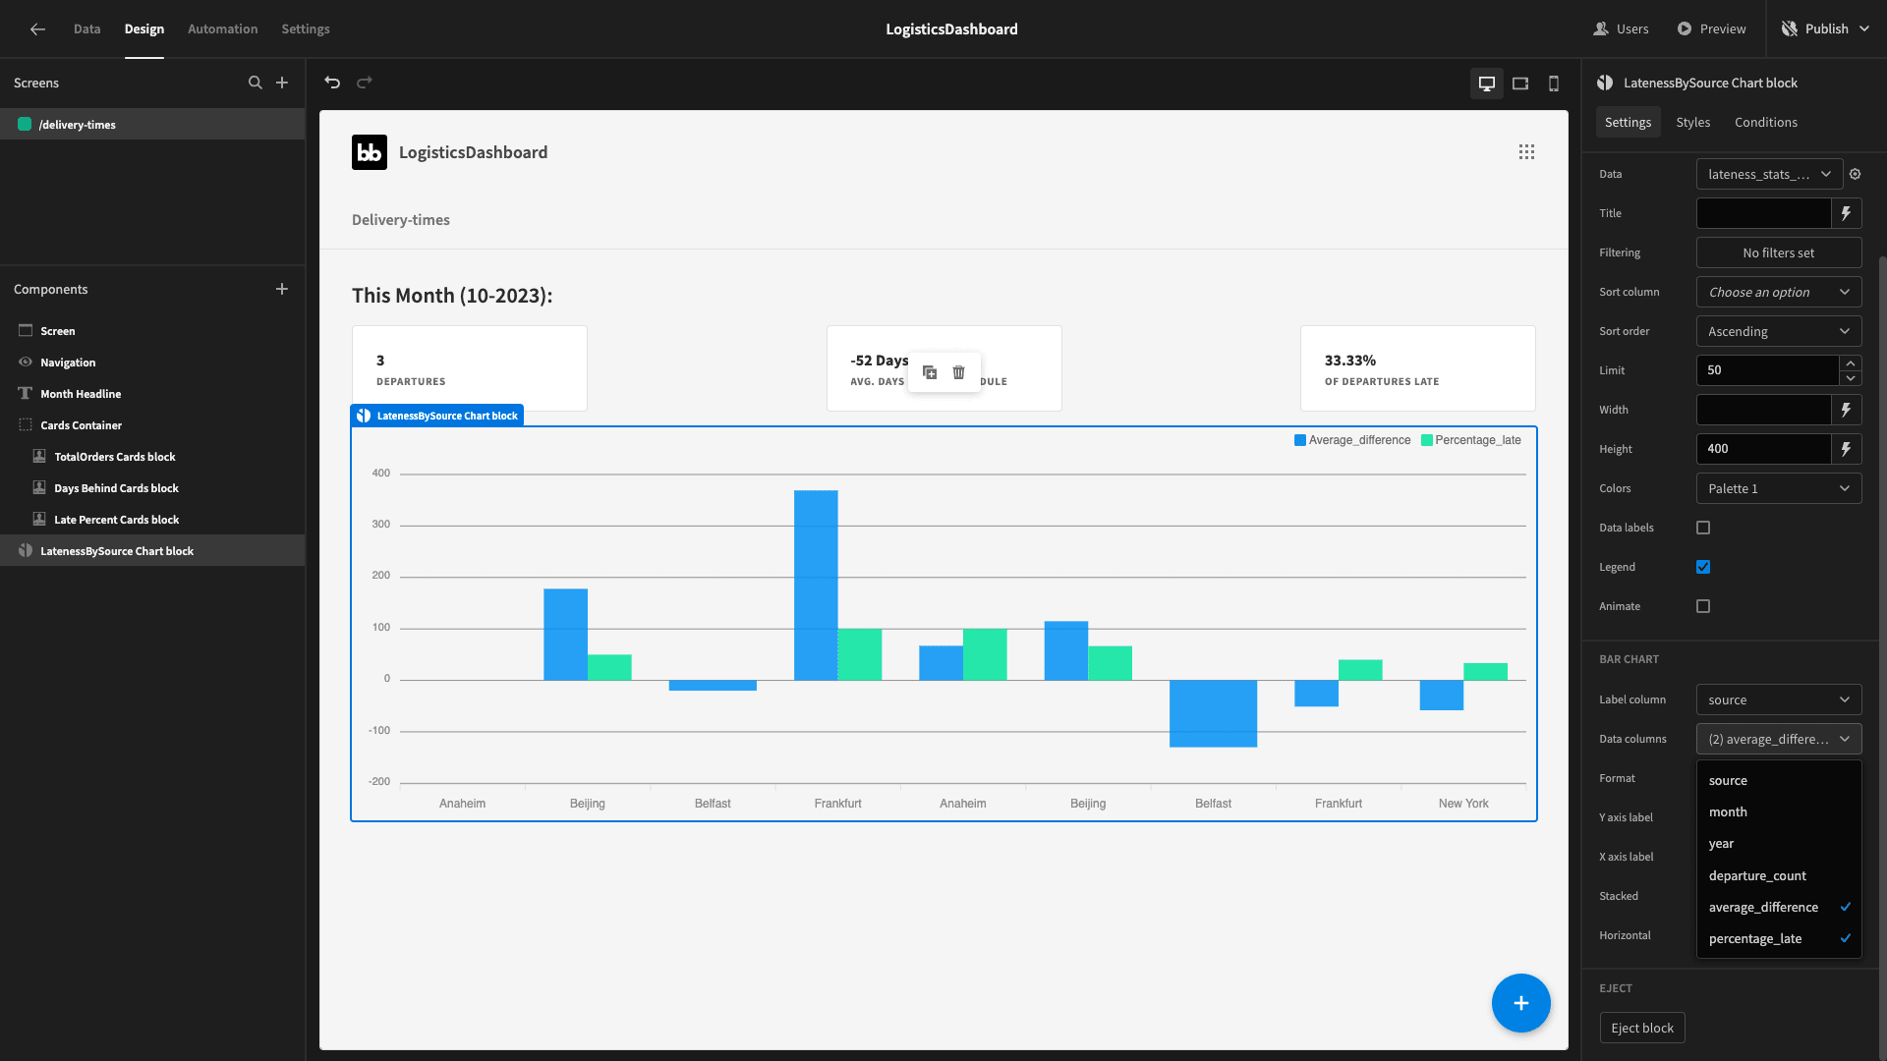1887x1061 pixels.
Task: Switch to tablet preview icon
Action: (1520, 84)
